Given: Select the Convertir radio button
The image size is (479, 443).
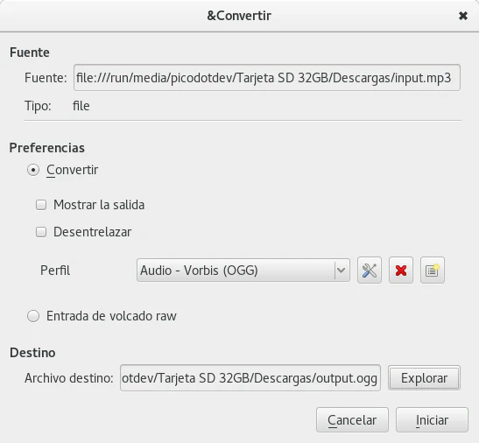Looking at the screenshot, I should [33, 170].
